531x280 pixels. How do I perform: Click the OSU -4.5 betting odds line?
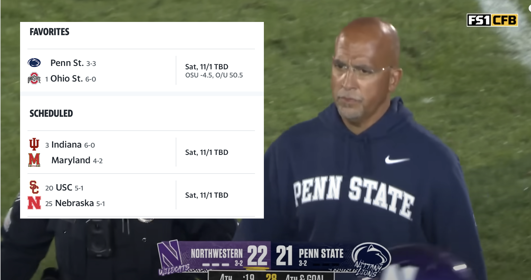point(214,75)
